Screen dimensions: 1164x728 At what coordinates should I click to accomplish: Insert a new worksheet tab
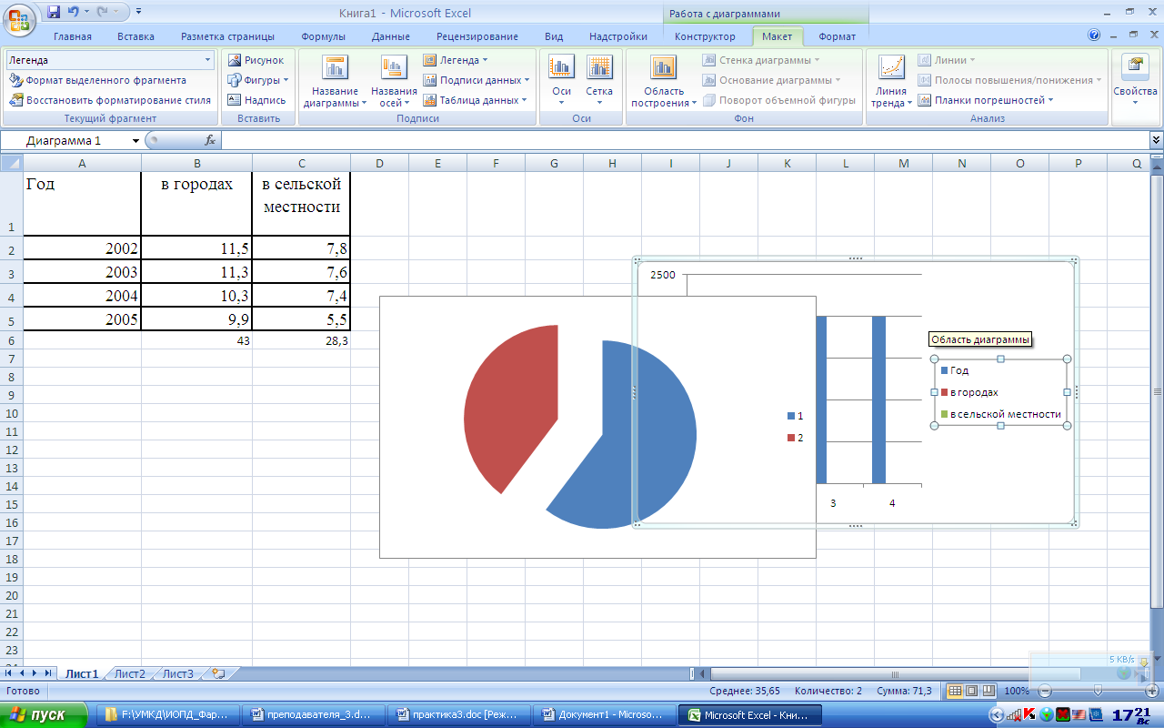(x=217, y=674)
